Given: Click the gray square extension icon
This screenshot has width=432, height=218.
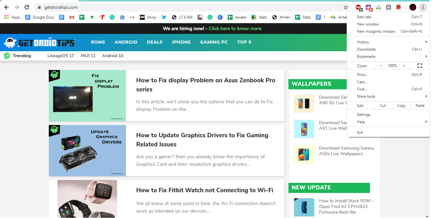Looking at the screenshot, I should pos(389,7).
